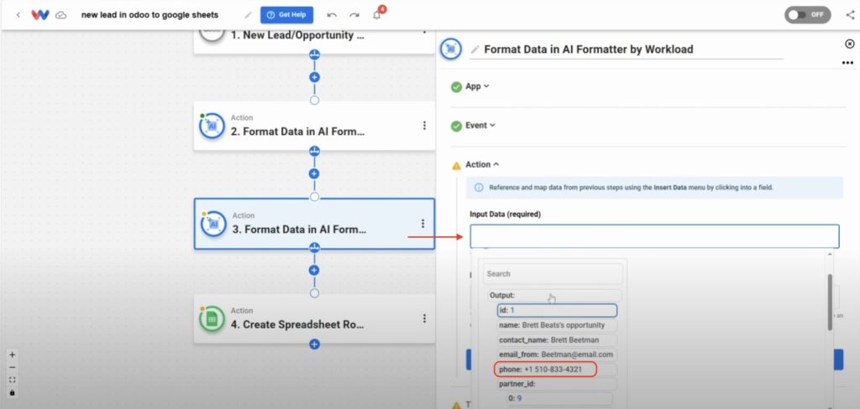The image size is (860, 409).
Task: Zoom out on the canvas
Action: click(12, 367)
